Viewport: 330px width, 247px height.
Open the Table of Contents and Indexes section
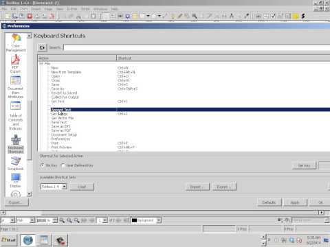click(x=16, y=115)
